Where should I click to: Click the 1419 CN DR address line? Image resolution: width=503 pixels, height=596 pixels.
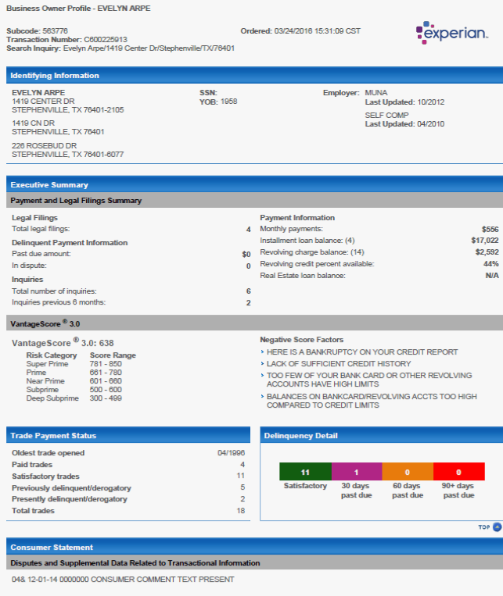tap(33, 123)
